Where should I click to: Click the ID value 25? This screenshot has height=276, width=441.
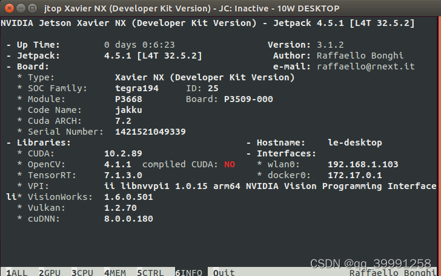coord(213,88)
